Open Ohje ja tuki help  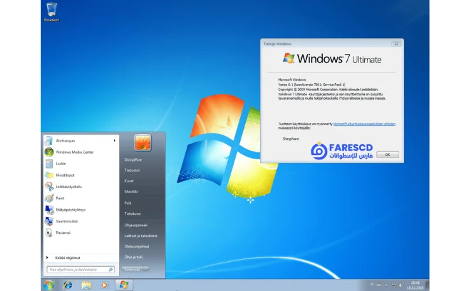tap(134, 257)
